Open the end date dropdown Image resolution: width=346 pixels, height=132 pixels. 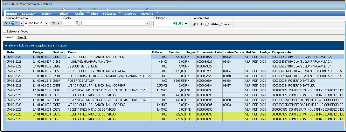[x=47, y=23]
